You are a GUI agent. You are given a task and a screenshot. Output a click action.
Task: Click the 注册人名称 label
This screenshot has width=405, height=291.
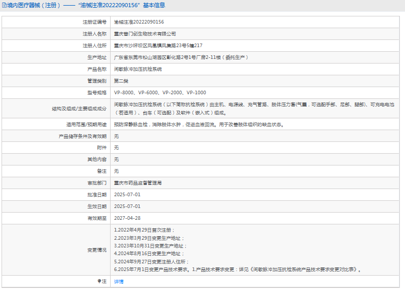[x=95, y=34]
